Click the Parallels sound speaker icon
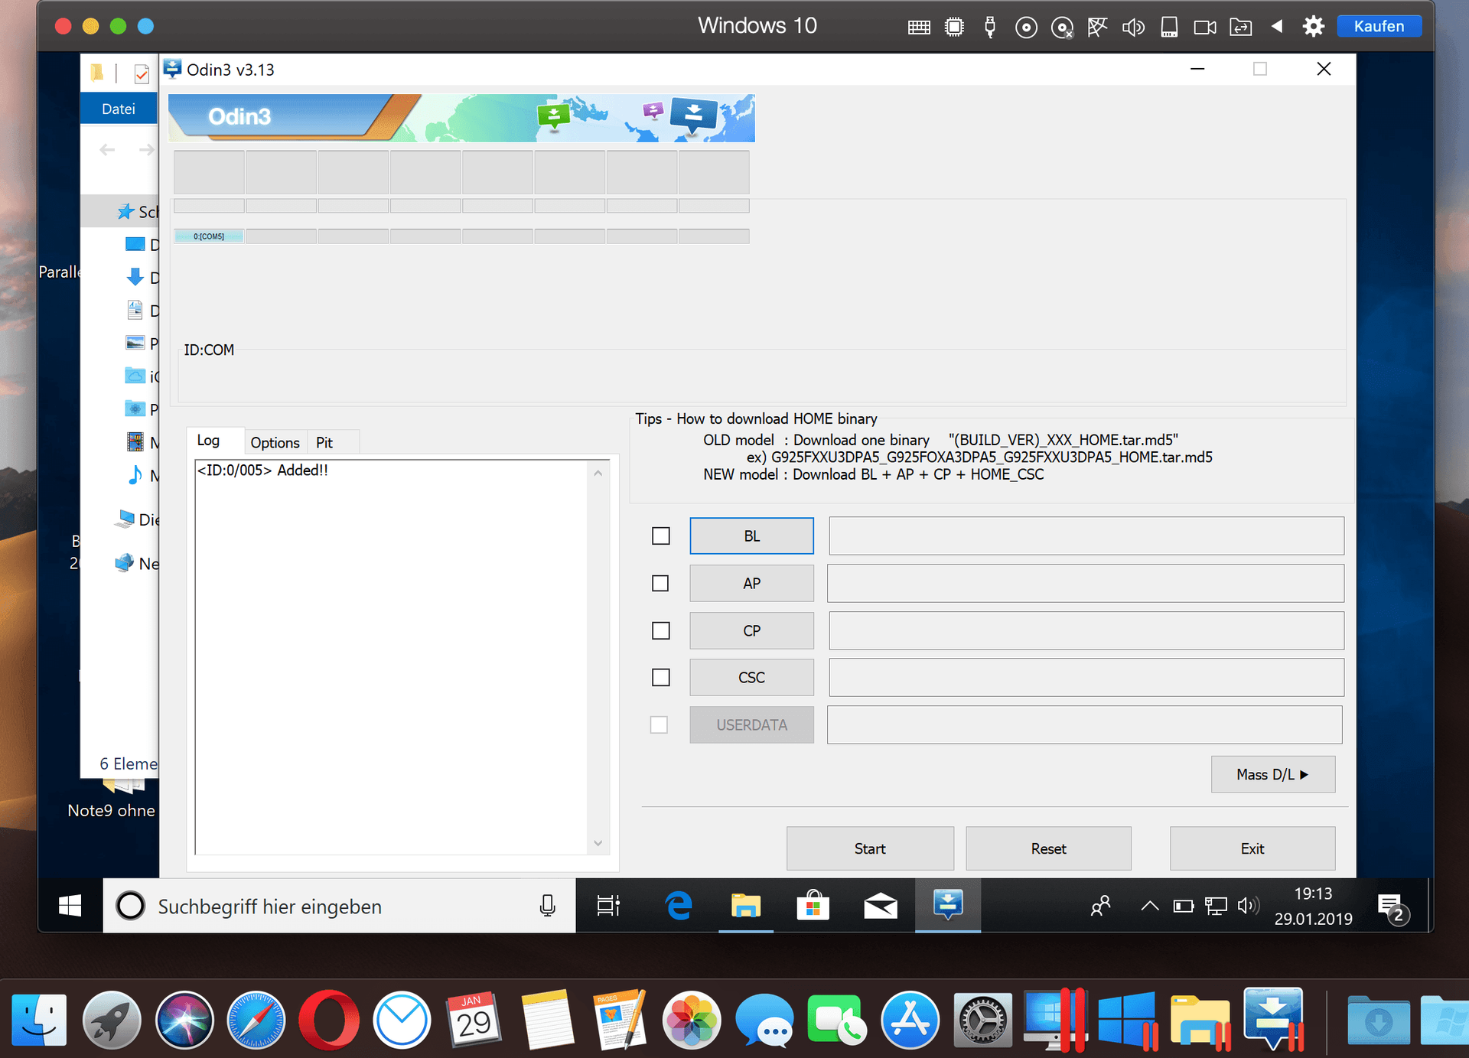Screen dimensions: 1469x1058 point(1133,28)
